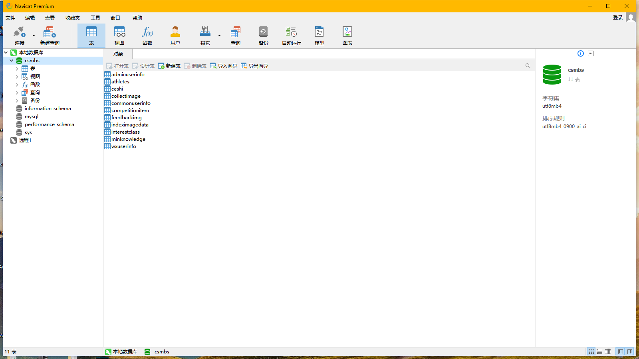Click the 删除表 (Delete Table) button
This screenshot has width=639, height=359.
pos(195,66)
